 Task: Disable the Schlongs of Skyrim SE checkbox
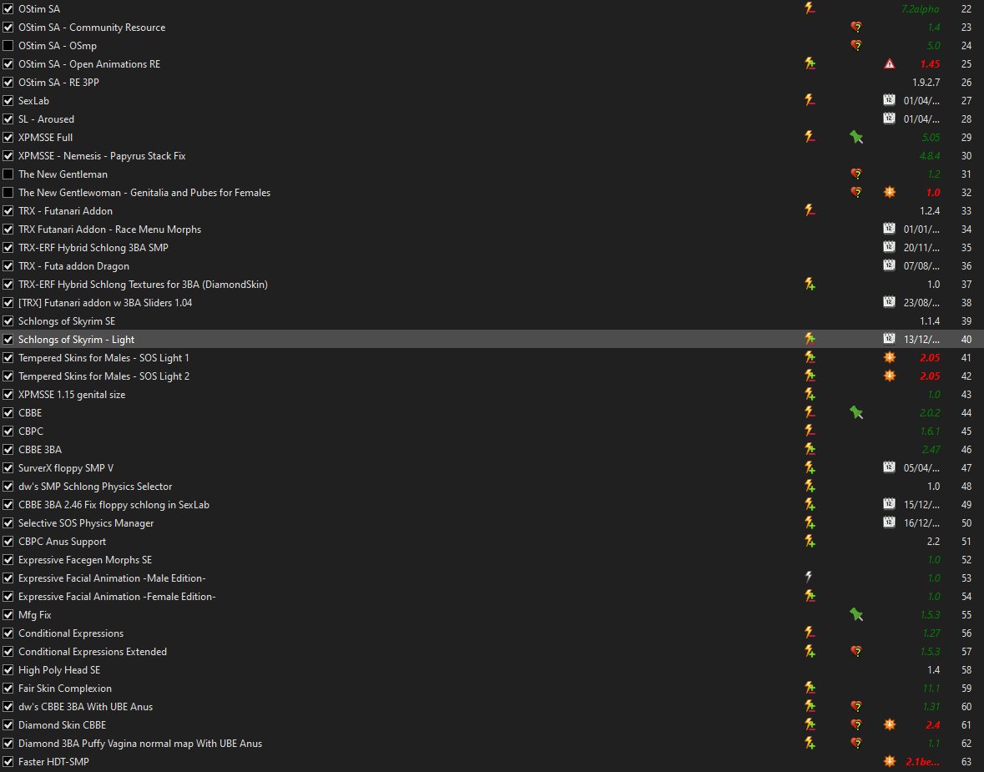[8, 320]
